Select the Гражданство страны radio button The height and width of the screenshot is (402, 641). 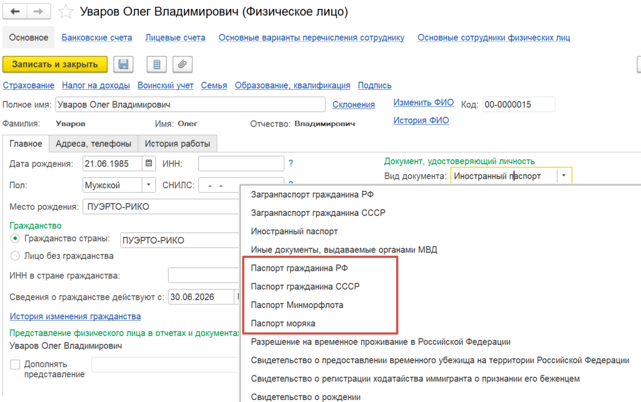click(x=15, y=238)
